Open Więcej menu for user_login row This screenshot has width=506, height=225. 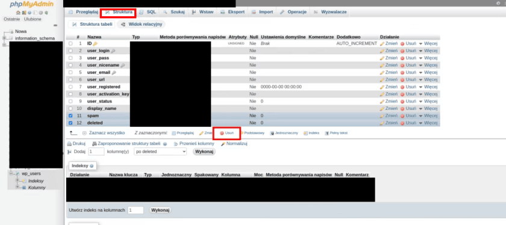coord(428,51)
